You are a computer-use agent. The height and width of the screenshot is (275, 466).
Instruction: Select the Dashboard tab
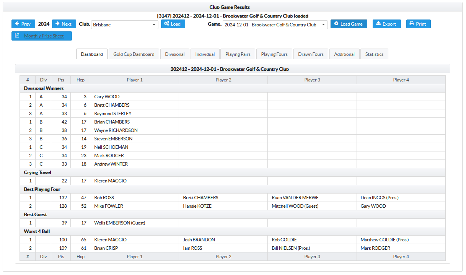click(x=92, y=54)
